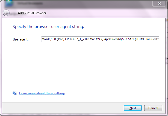The image size is (168, 116).
Task: Click the blurred background window title text
Action: pyautogui.click(x=30, y=4)
